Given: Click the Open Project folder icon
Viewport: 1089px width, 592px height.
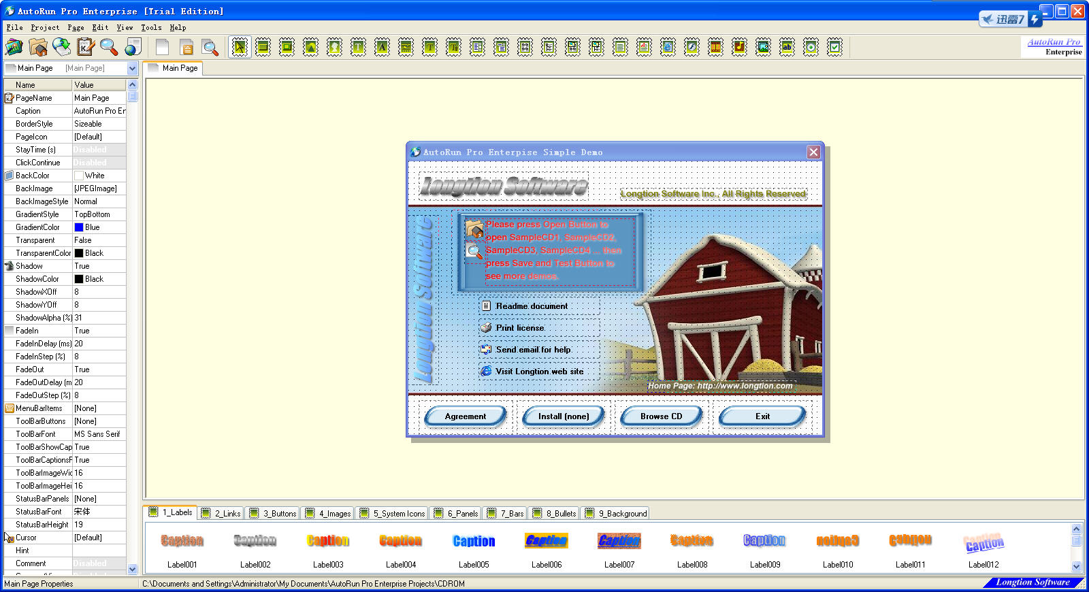Looking at the screenshot, I should click(x=38, y=47).
